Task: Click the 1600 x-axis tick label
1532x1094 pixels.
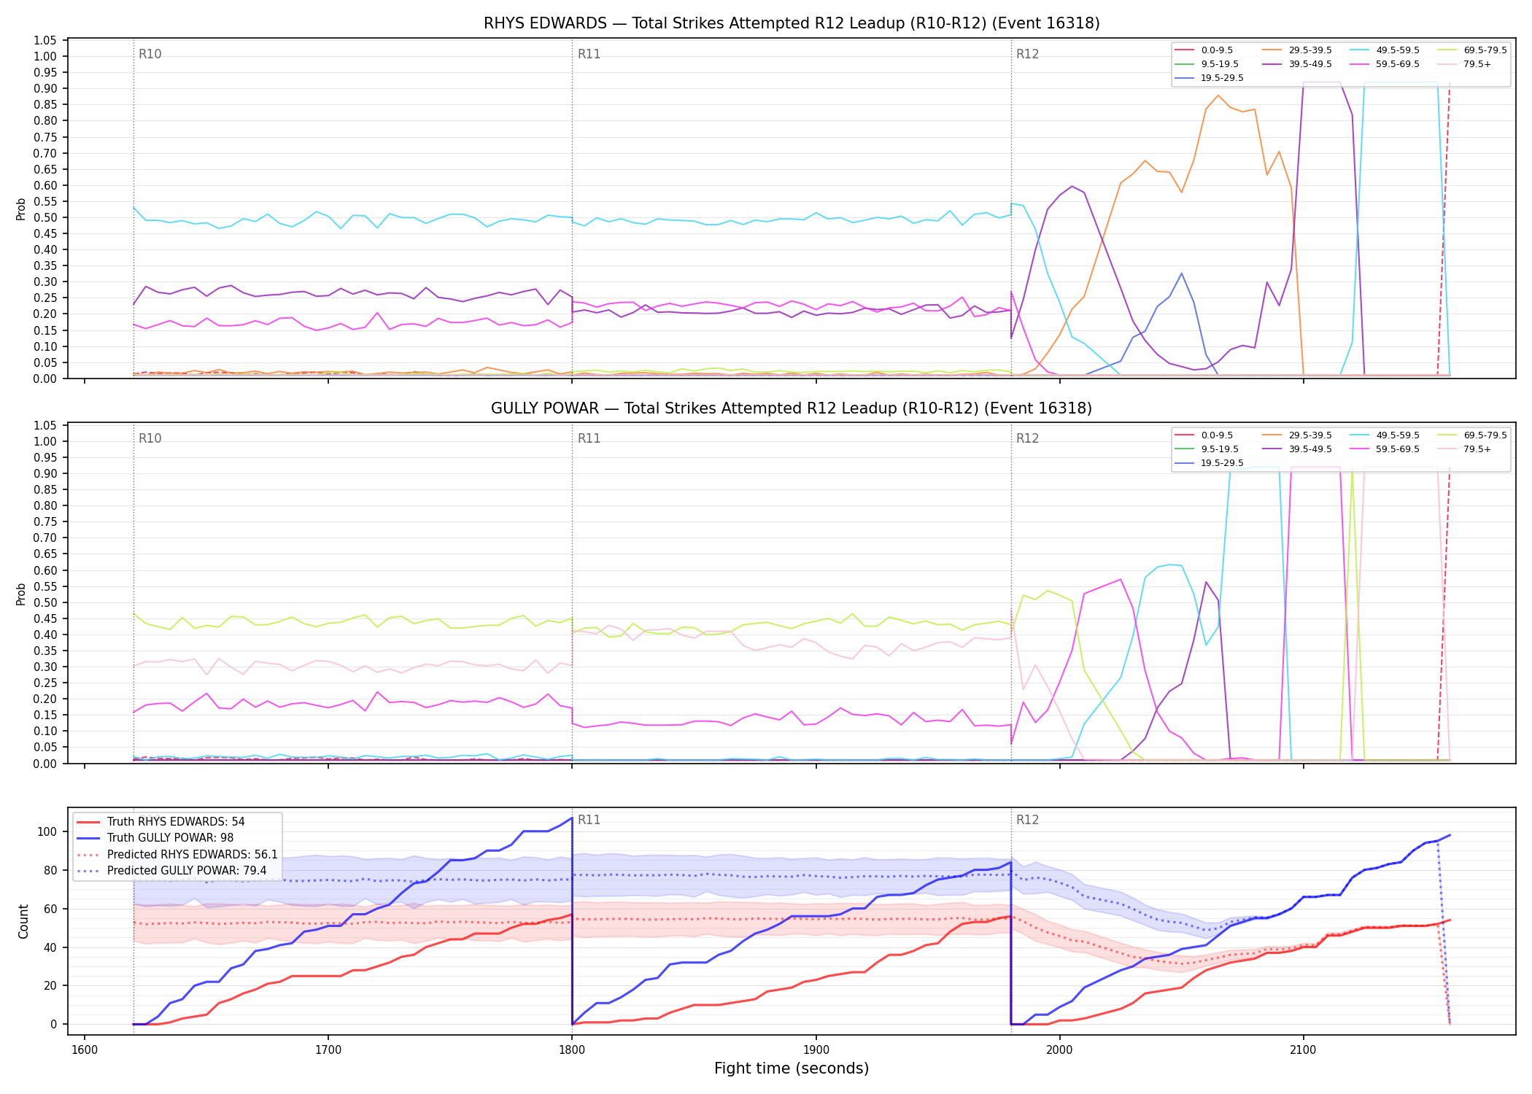Action: [x=85, y=1050]
